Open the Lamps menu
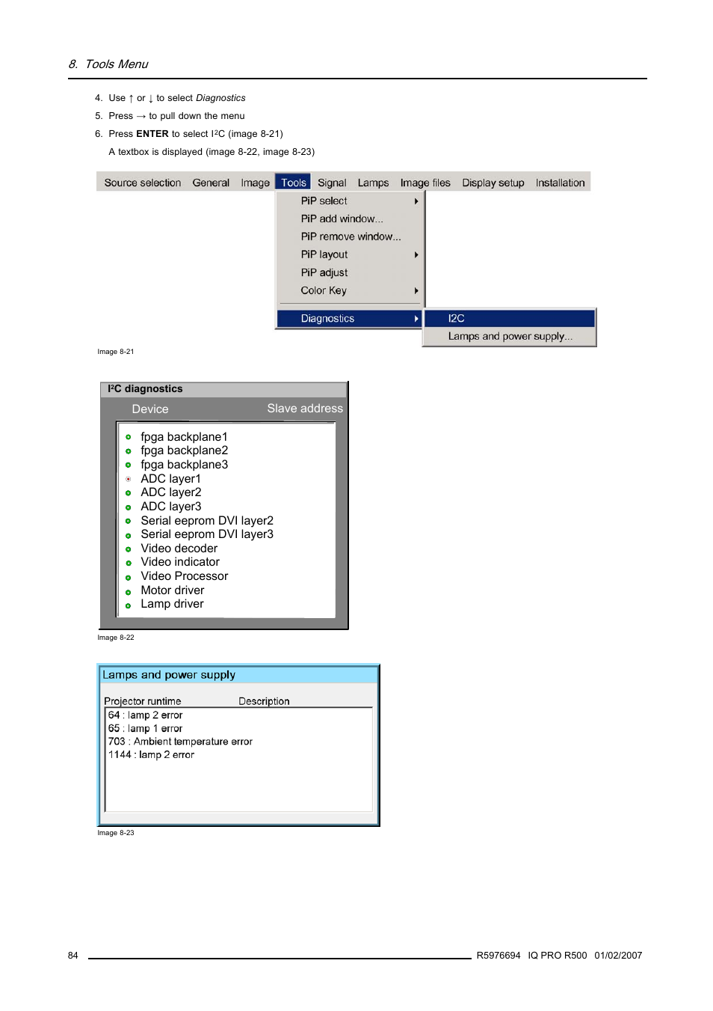 coord(373,183)
